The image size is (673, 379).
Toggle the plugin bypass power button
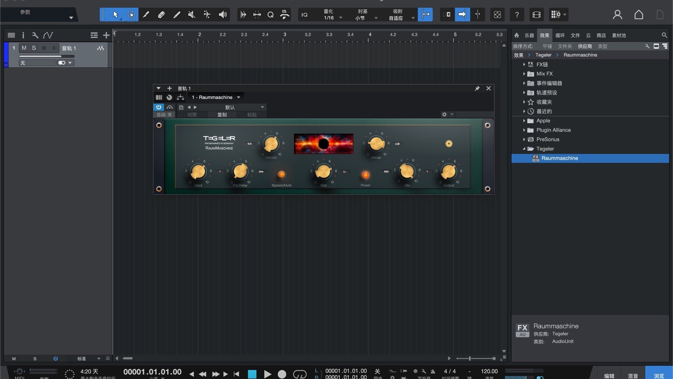click(x=158, y=107)
